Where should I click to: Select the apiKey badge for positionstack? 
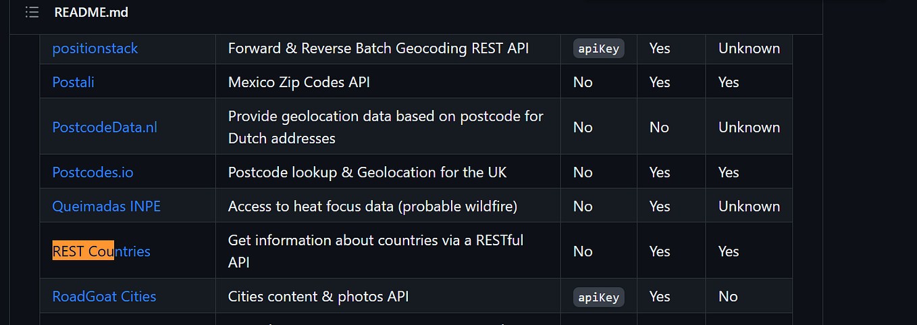599,49
